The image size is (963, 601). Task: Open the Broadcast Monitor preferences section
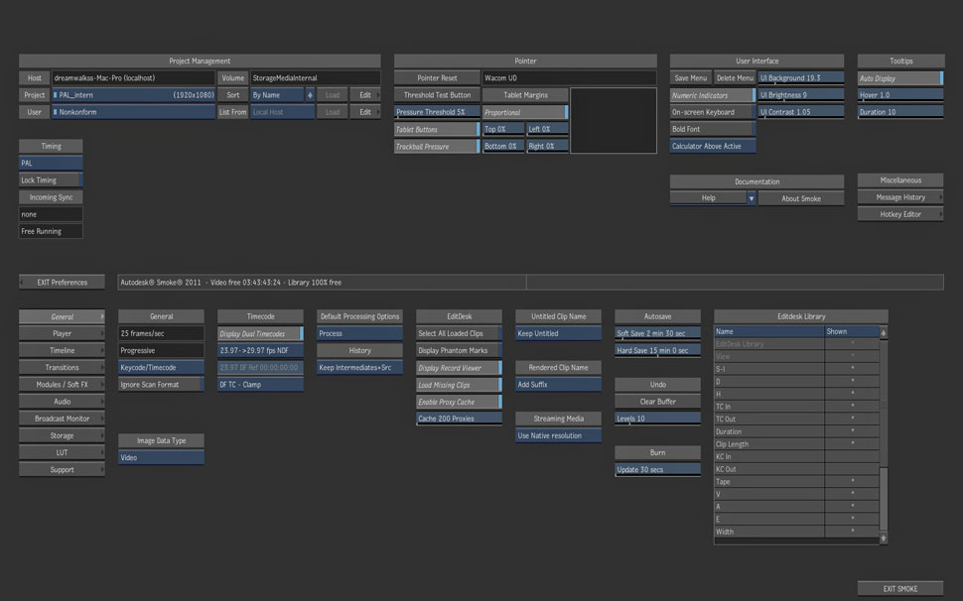[x=63, y=419]
